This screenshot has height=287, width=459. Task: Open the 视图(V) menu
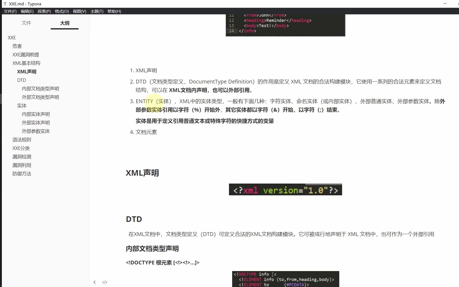79,11
